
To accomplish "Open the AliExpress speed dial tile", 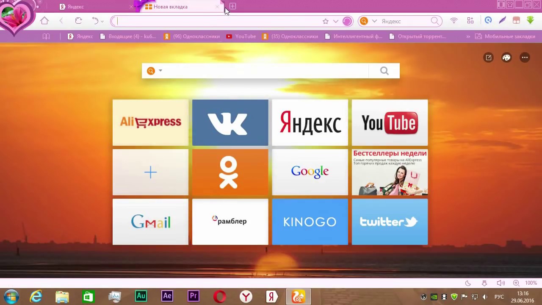I will tap(150, 122).
